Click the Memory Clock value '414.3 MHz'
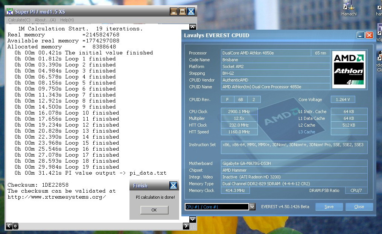 235,190
